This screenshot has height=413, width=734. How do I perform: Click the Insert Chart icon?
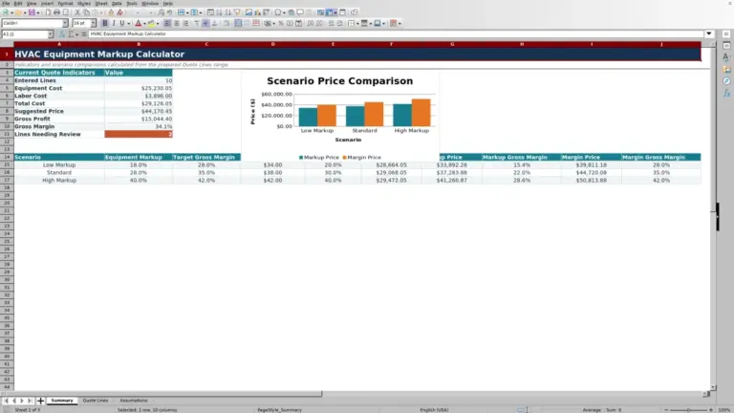pyautogui.click(x=257, y=12)
